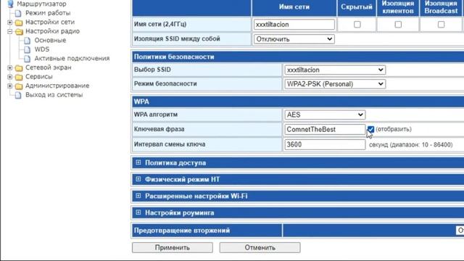Screen dimensions: 464x261
Task: Click the folder icon beside Настройки сети
Action: pos(19,22)
